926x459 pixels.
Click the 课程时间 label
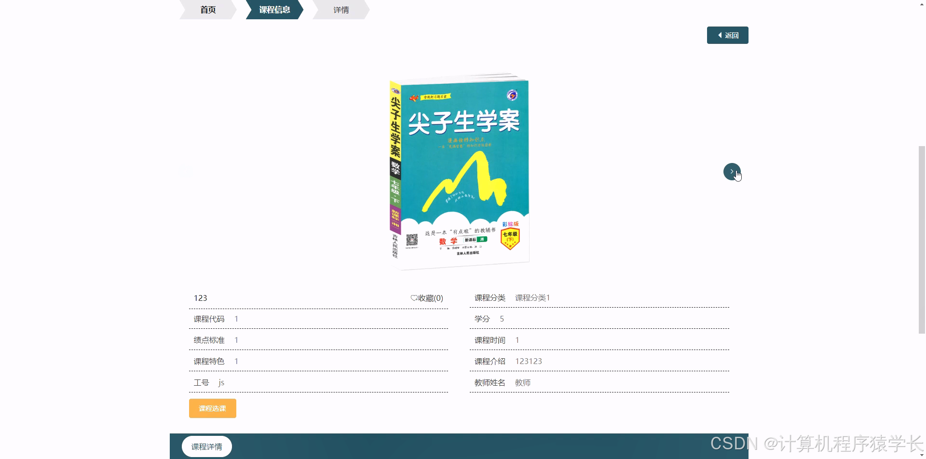pos(490,340)
